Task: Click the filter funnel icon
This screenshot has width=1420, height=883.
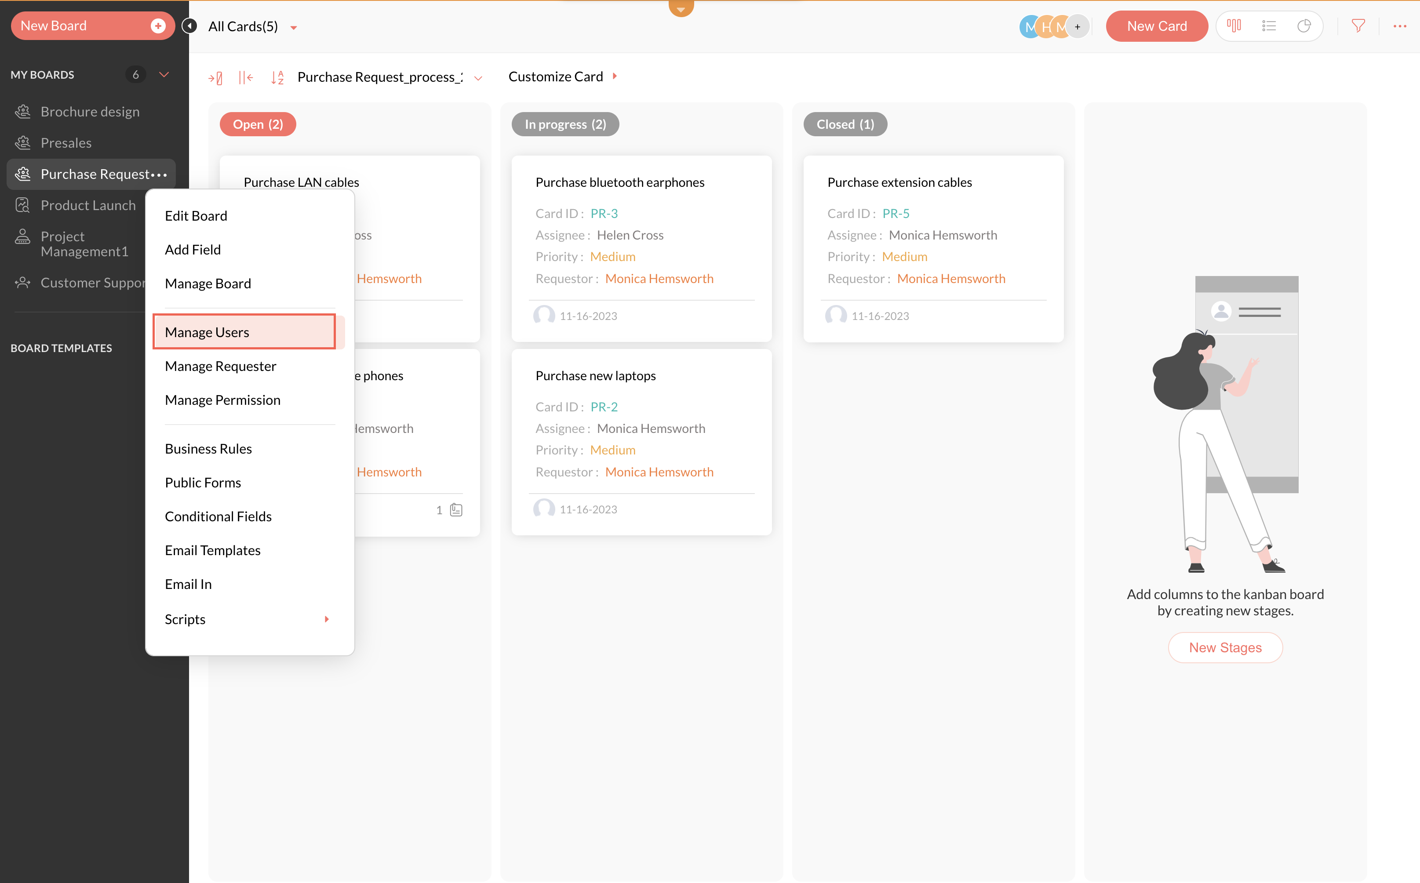Action: point(1358,26)
